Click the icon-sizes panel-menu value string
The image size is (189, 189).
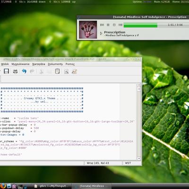(76, 121)
